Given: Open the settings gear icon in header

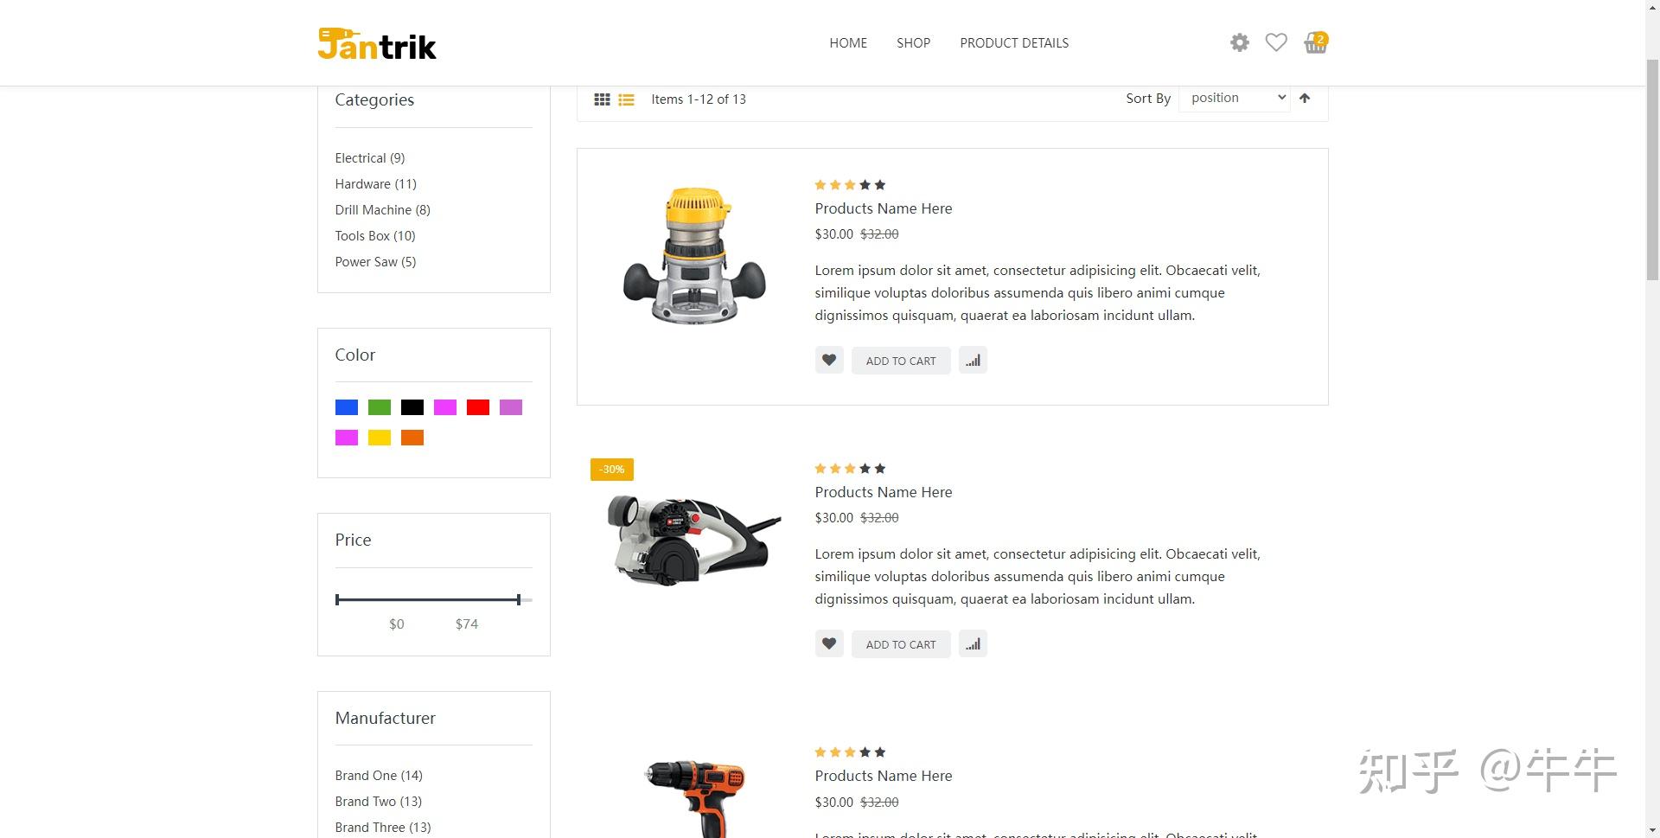Looking at the screenshot, I should (1239, 42).
